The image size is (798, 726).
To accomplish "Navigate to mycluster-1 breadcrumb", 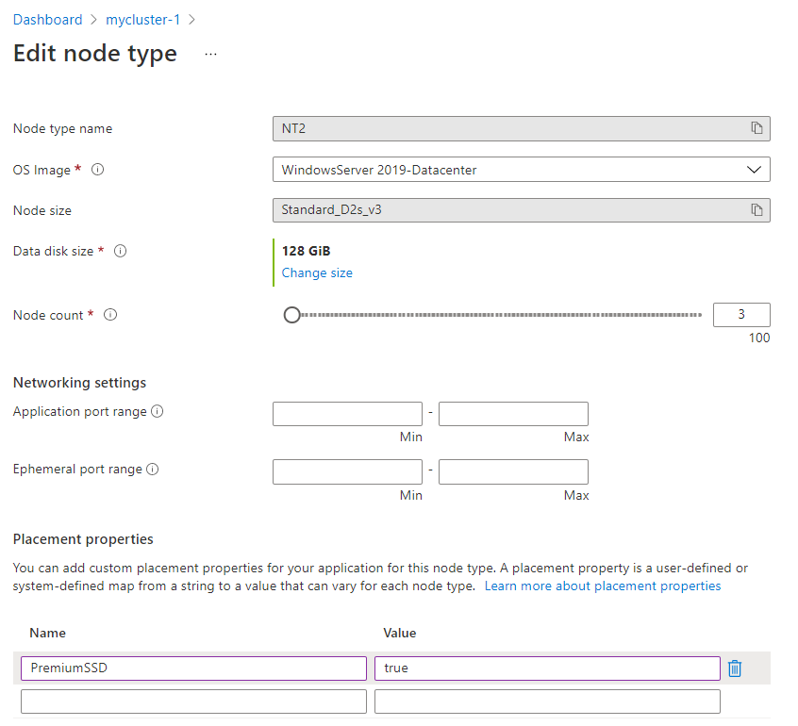I will [x=142, y=20].
